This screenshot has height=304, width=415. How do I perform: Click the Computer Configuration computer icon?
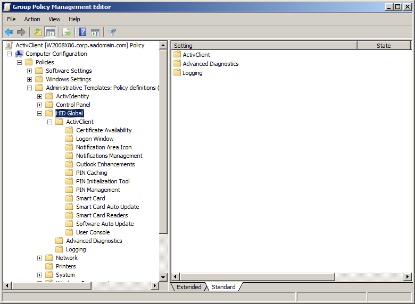19,54
